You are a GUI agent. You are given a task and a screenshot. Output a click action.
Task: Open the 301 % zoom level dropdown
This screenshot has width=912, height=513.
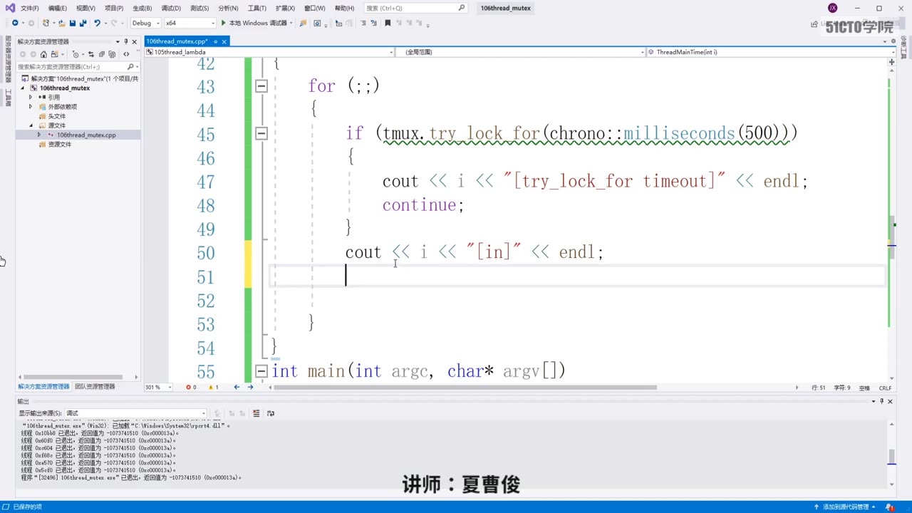point(158,388)
